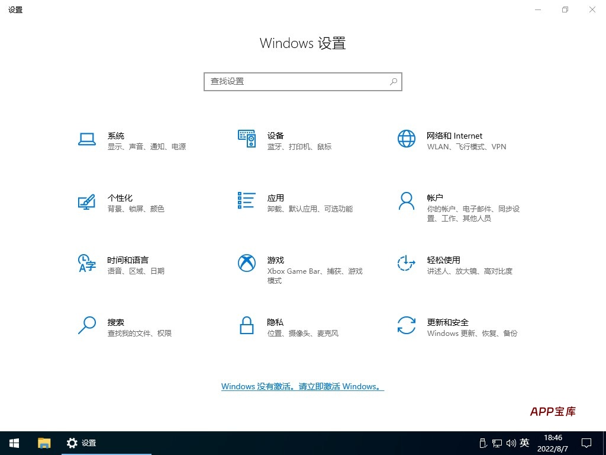Screen dimensions: 606x455
Task: Click the text 查找我的文件、权限
Action: (140, 333)
